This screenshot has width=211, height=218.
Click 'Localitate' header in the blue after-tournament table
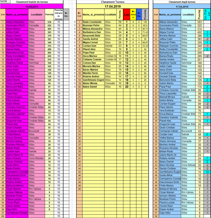(188, 14)
